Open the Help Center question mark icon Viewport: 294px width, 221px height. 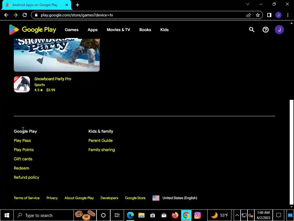(266, 30)
